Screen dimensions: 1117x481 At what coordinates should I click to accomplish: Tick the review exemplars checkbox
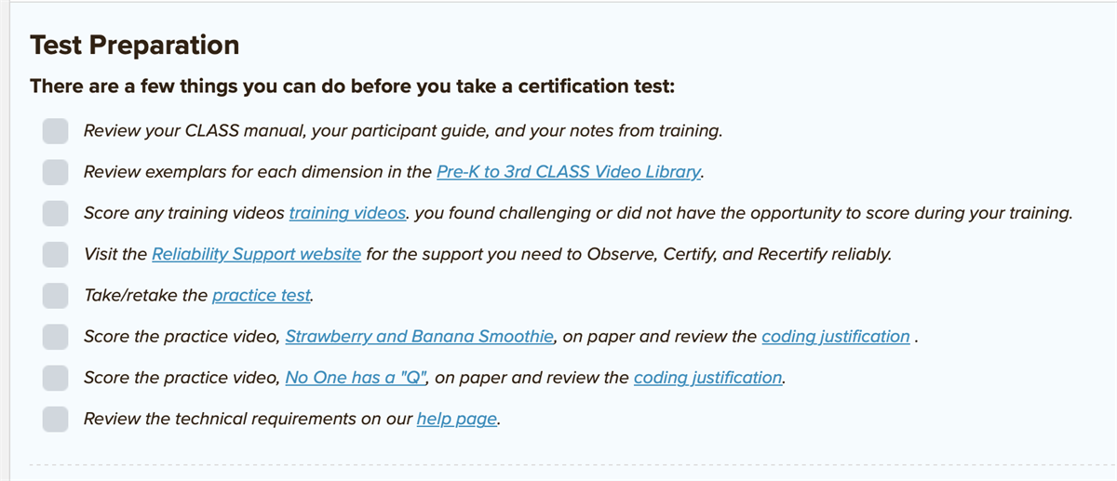56,172
